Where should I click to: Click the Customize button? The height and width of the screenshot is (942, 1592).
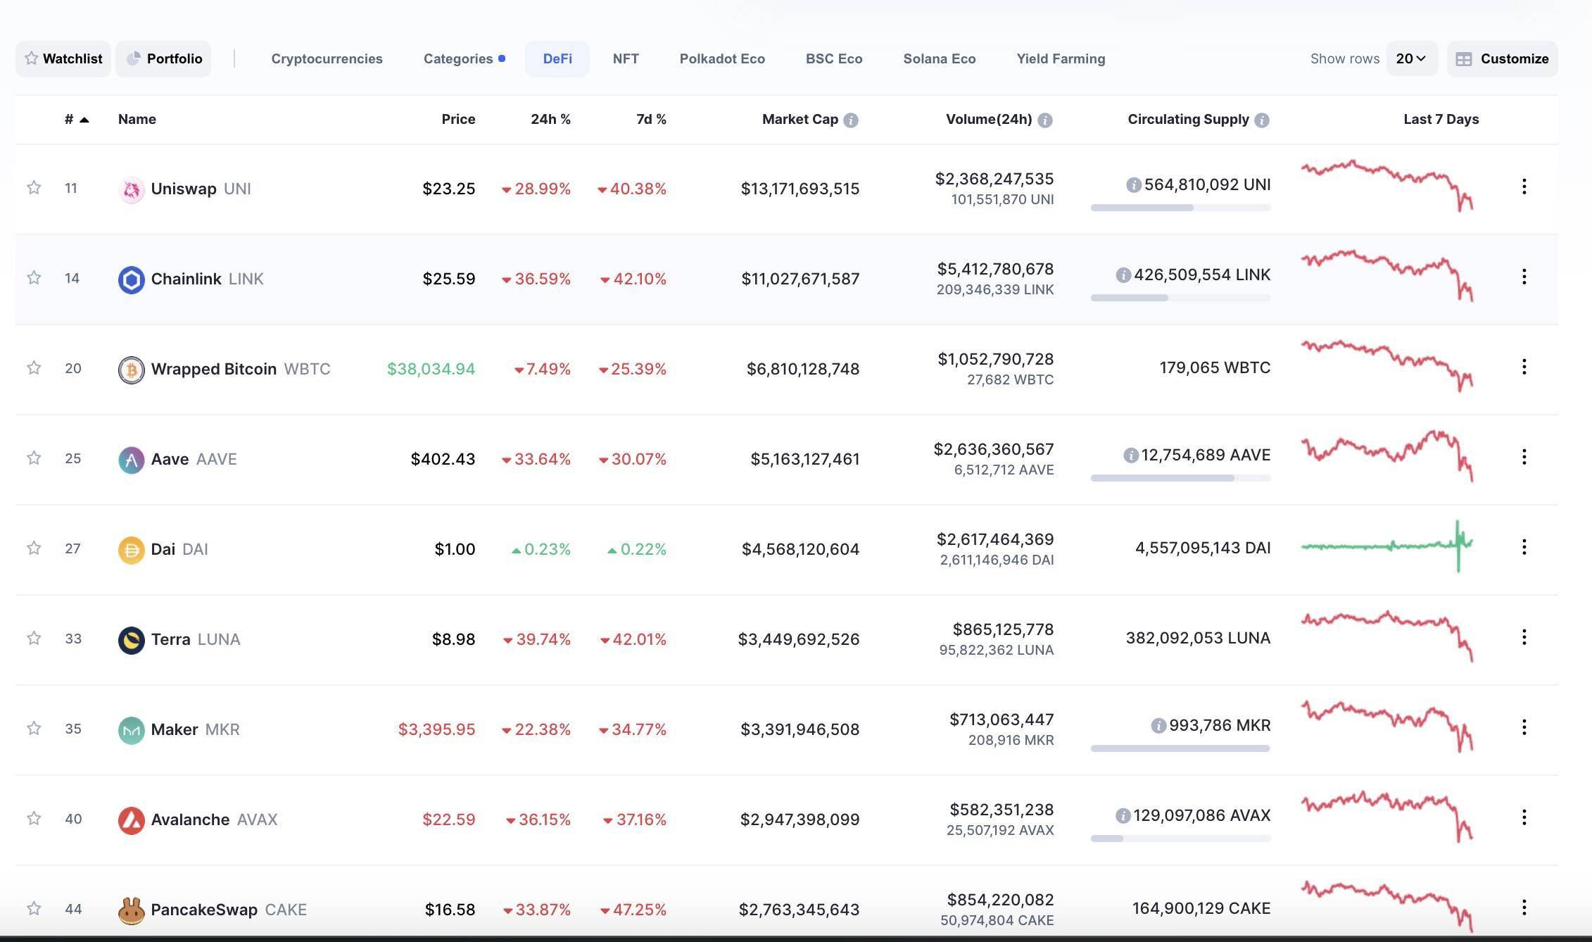point(1502,58)
